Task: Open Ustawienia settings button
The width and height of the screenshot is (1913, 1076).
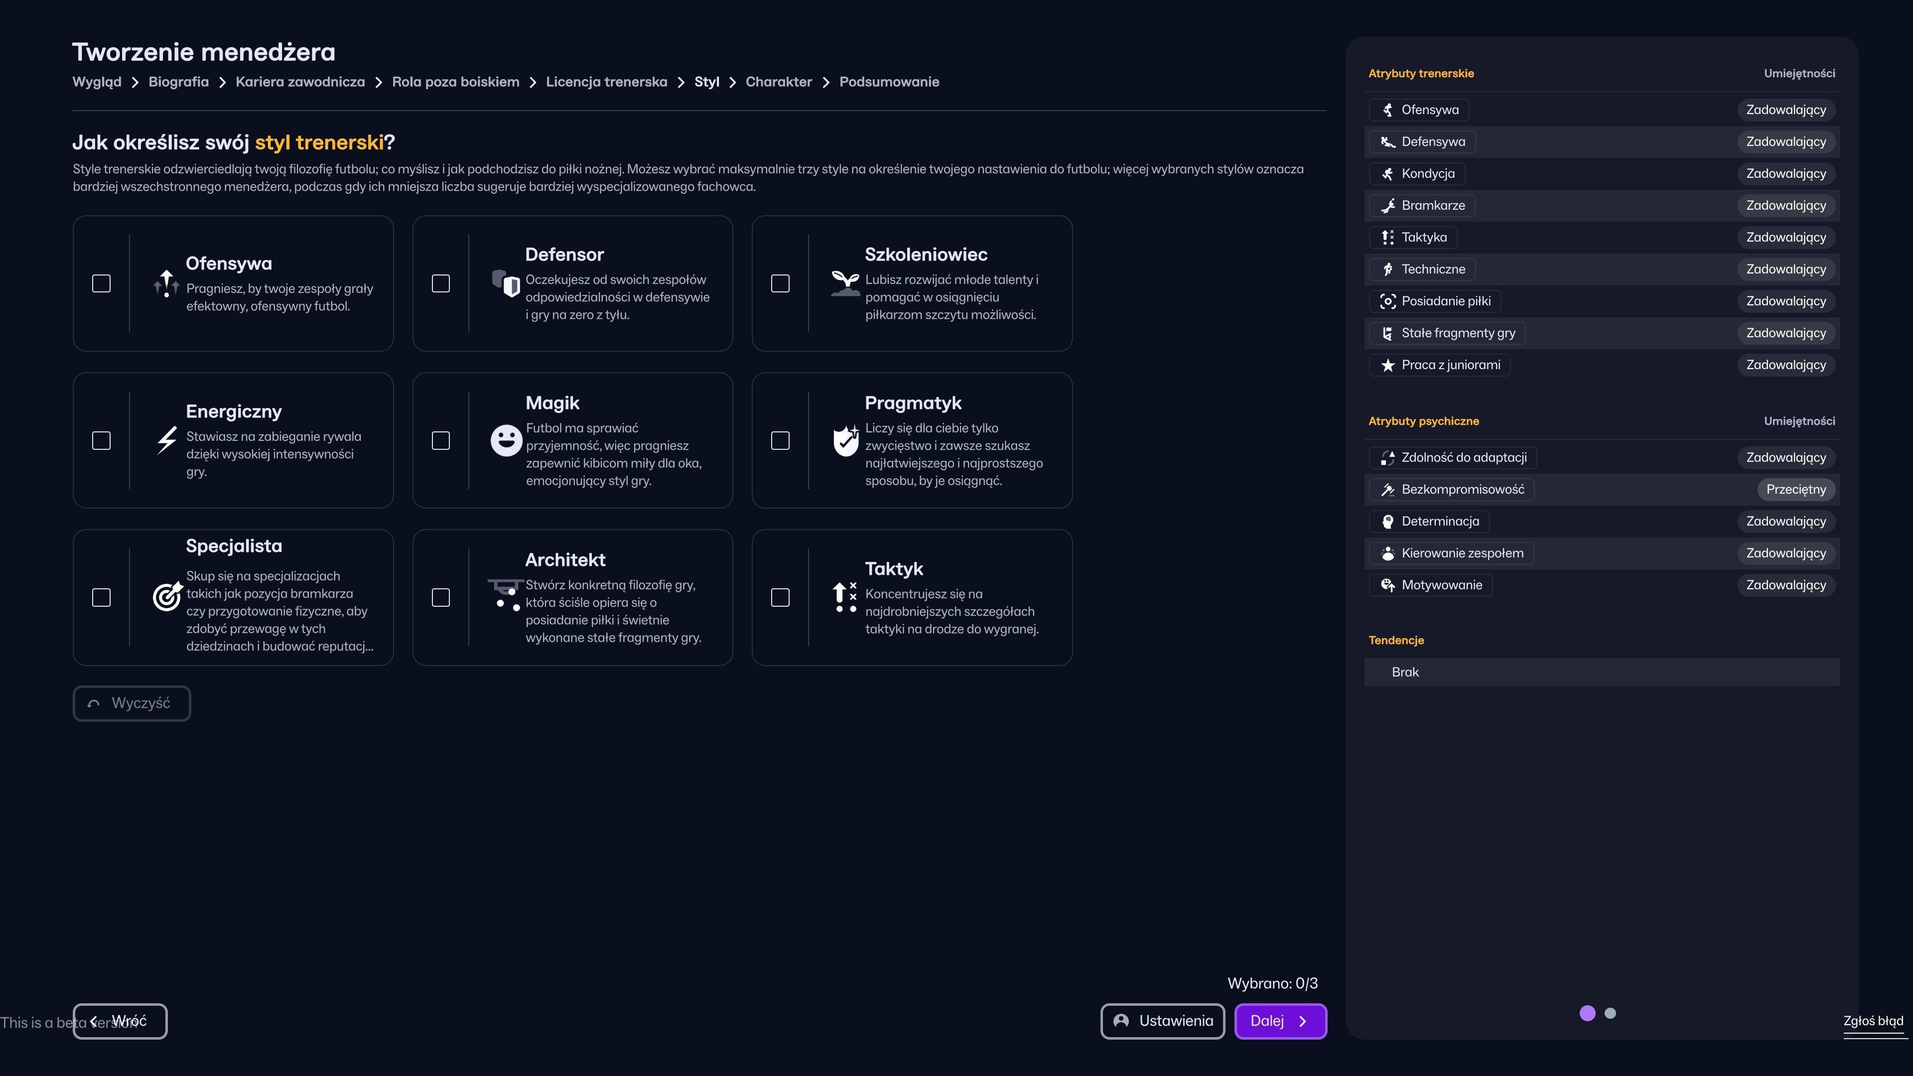Action: point(1162,1021)
